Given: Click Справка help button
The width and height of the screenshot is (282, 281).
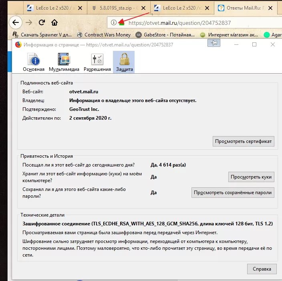Looking at the screenshot, I should (262, 269).
